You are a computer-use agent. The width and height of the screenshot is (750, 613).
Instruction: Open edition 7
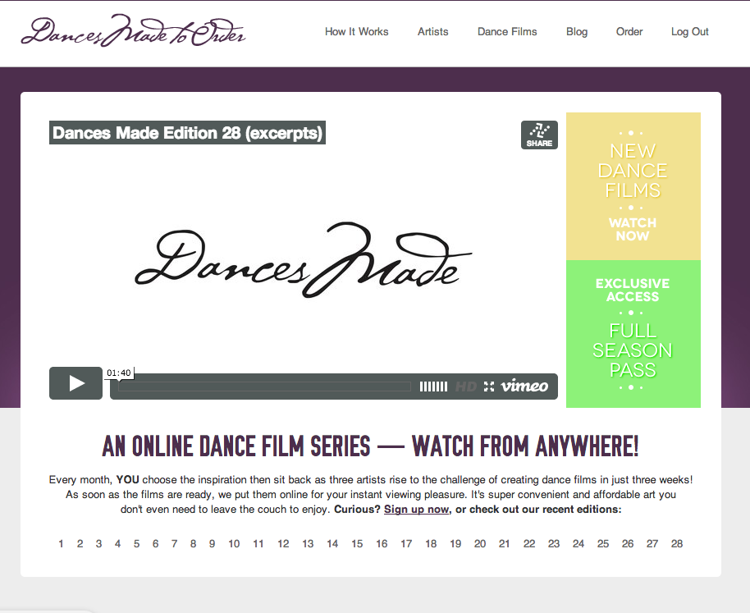point(174,544)
